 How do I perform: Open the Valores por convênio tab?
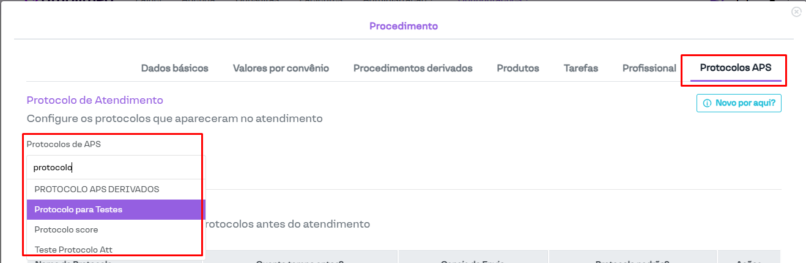click(281, 68)
